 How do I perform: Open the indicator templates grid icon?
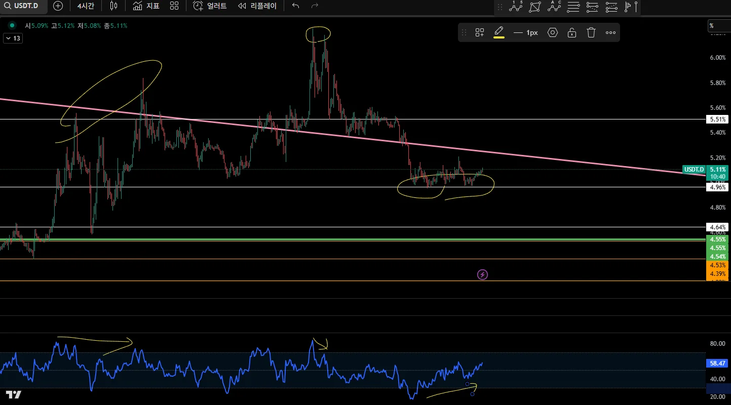(174, 6)
